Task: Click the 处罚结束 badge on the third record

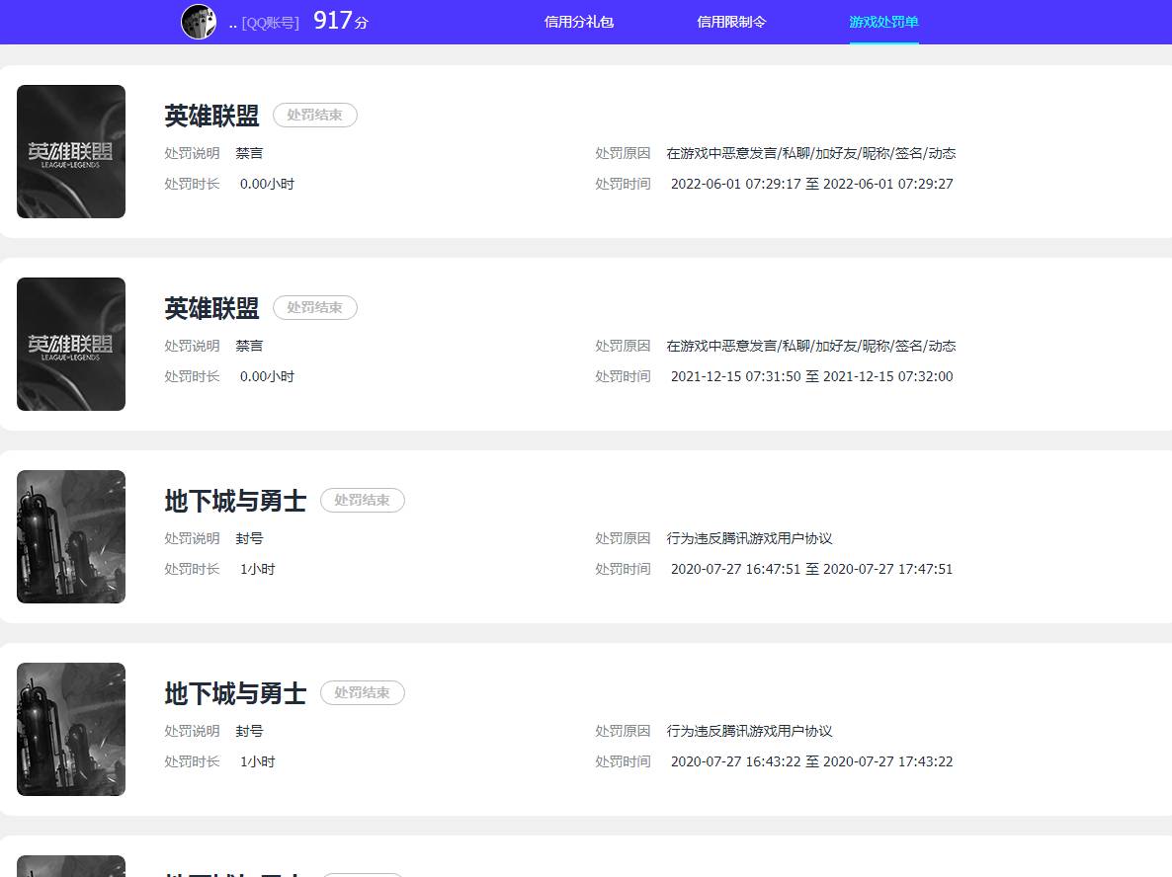Action: pyautogui.click(x=362, y=500)
